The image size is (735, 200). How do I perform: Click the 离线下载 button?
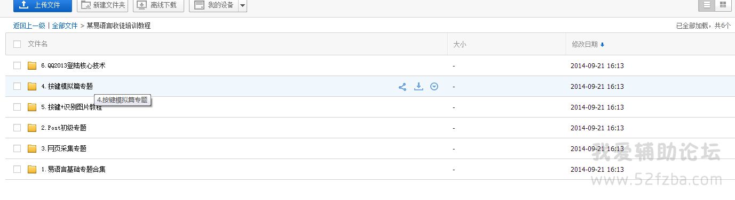tap(159, 5)
